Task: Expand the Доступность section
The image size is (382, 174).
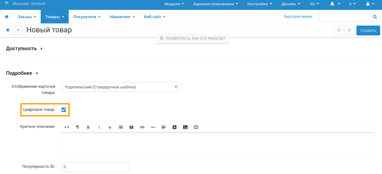Action: (x=24, y=49)
